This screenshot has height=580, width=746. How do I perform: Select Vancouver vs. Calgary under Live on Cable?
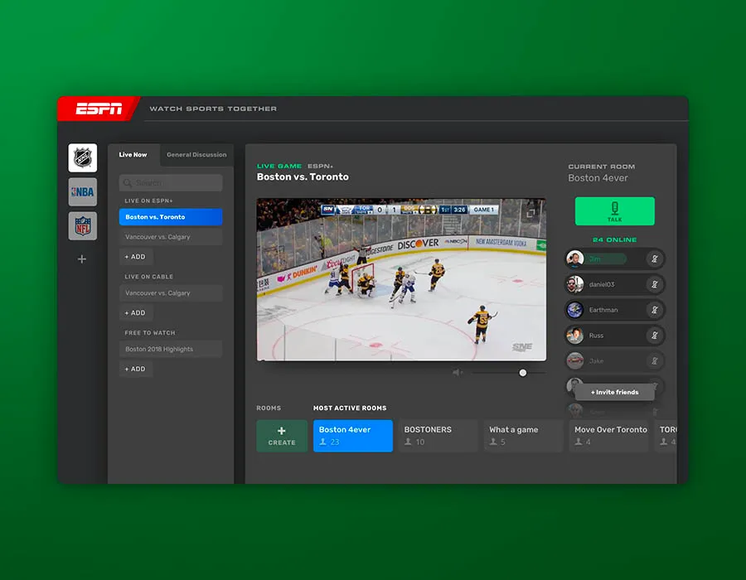(171, 292)
